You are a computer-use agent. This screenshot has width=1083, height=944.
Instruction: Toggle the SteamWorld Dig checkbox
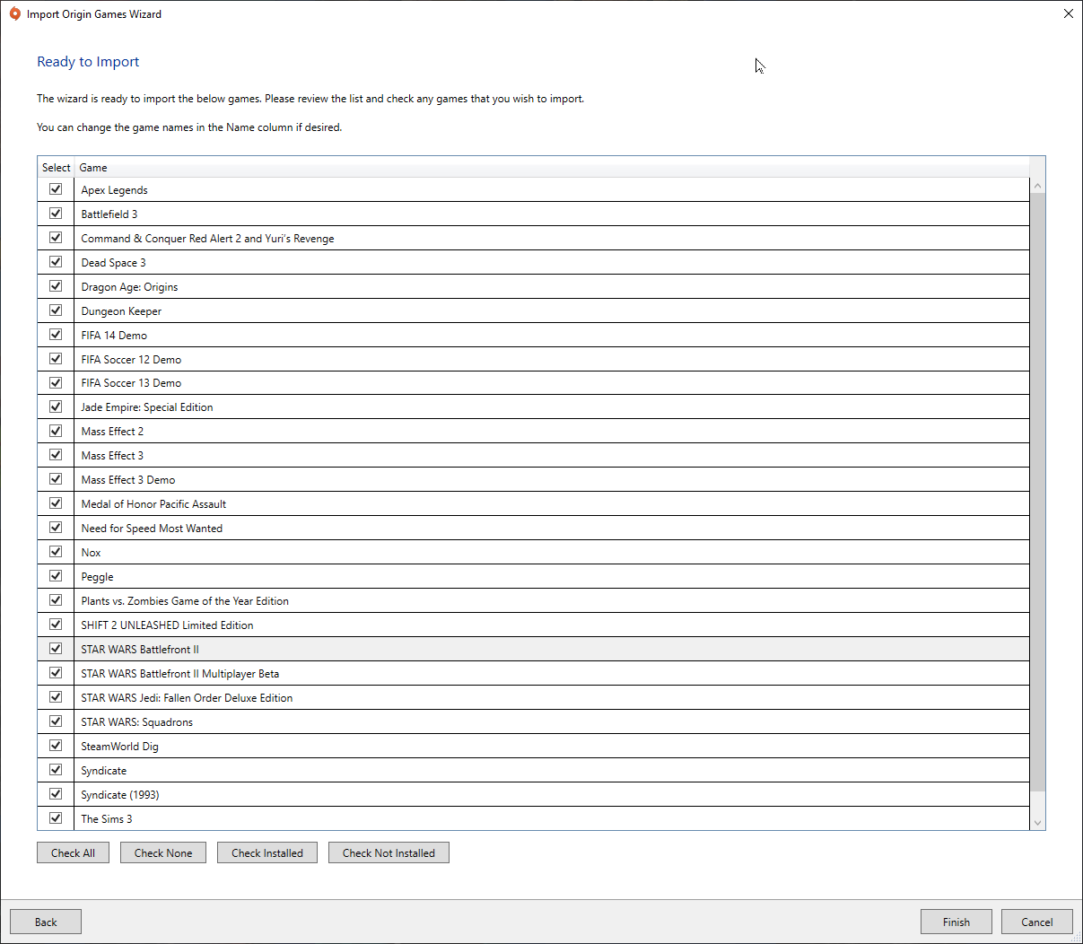pyautogui.click(x=56, y=746)
